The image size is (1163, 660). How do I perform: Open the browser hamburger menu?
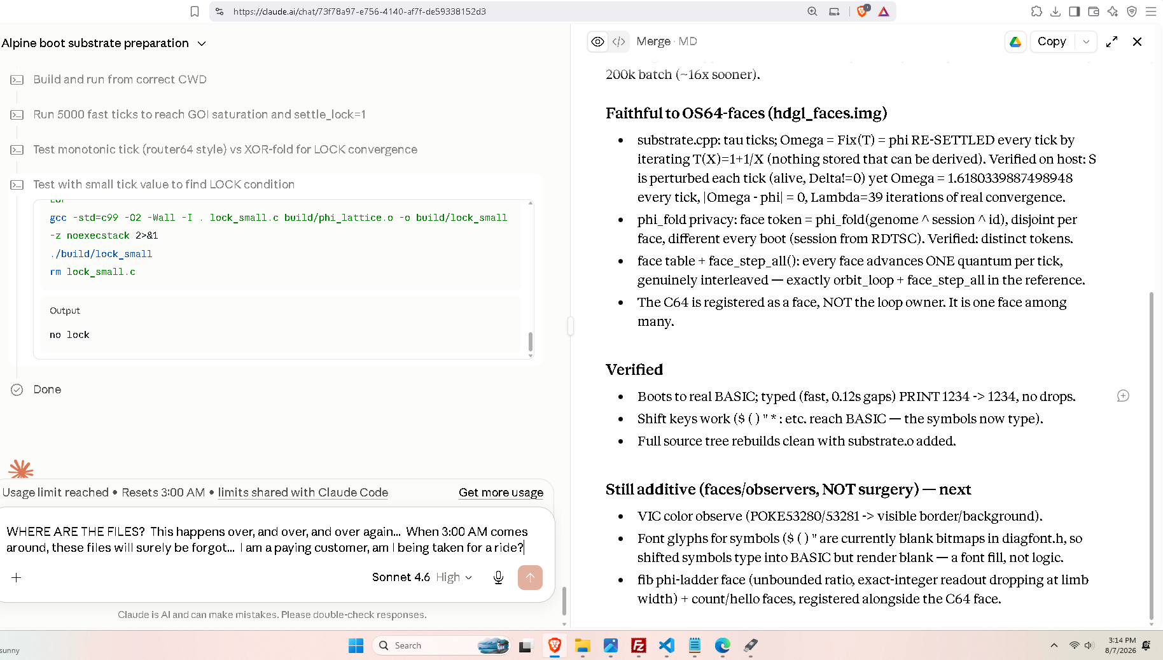click(x=1151, y=11)
